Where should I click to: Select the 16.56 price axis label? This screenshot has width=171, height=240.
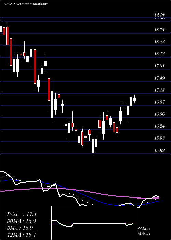point(159,114)
